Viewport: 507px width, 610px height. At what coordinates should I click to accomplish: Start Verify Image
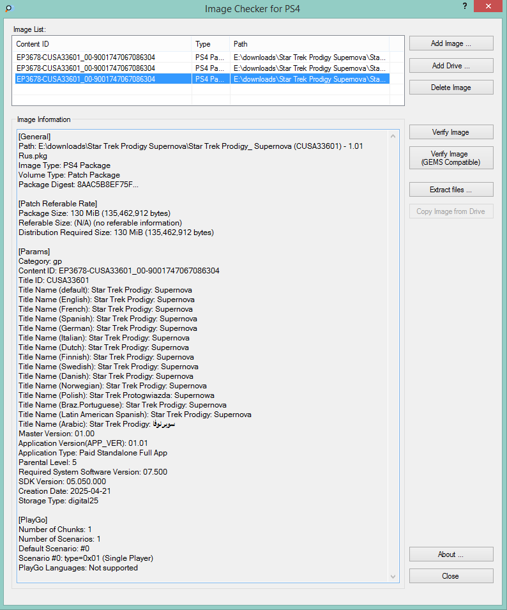451,132
